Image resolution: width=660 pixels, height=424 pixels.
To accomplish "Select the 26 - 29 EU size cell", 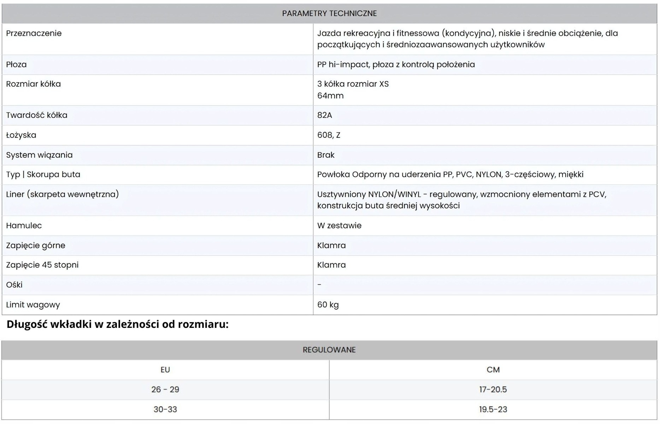I will (x=165, y=389).
